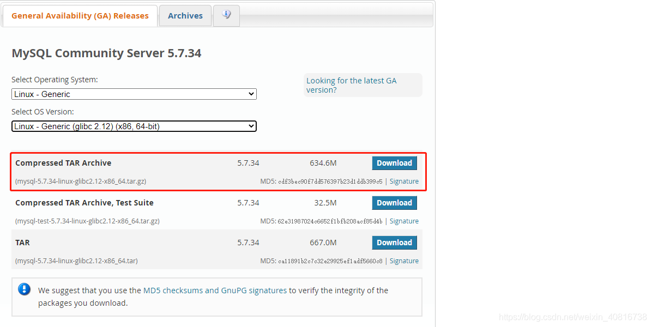Image resolution: width=652 pixels, height=327 pixels.
Task: Click version 5.7.34 in Compressed TAR Archive row
Action: (248, 163)
